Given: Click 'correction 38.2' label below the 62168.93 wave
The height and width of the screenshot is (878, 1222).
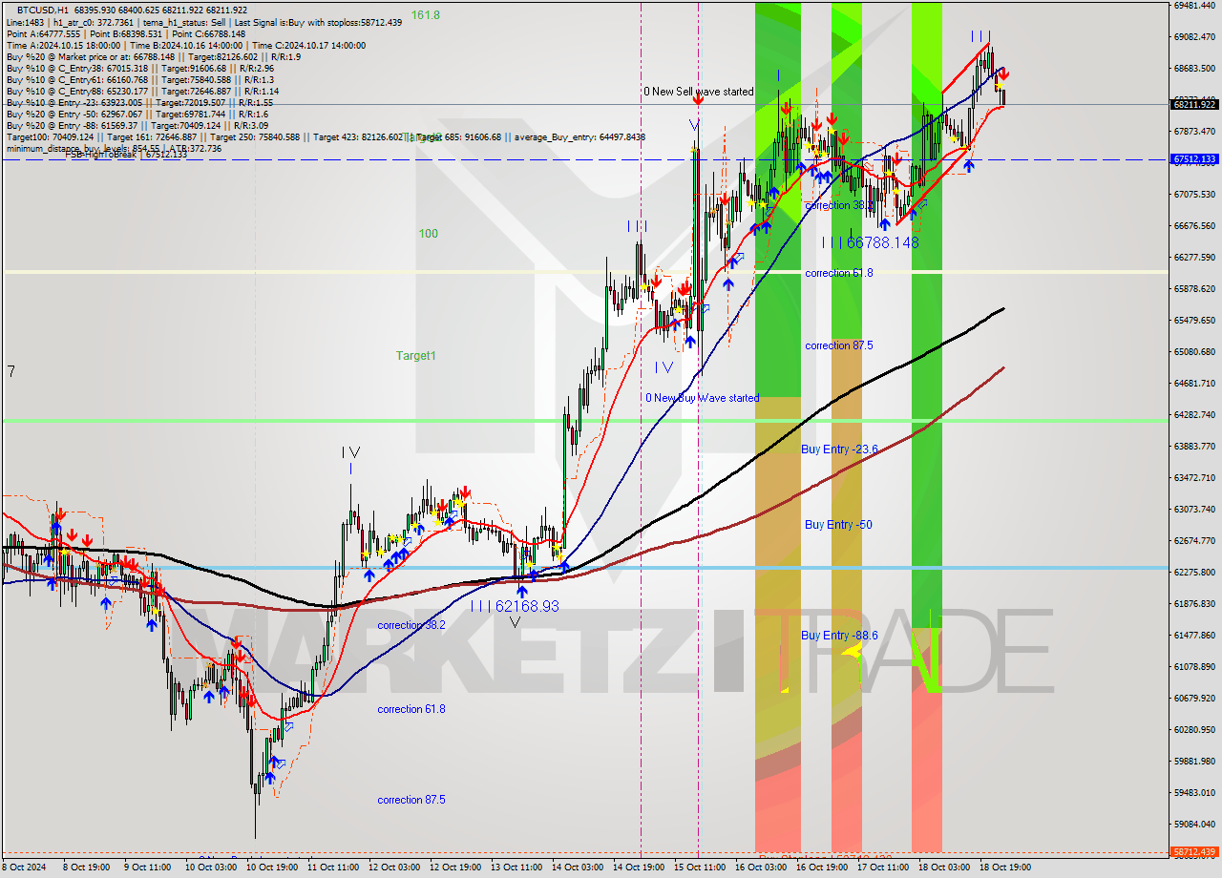Looking at the screenshot, I should [x=411, y=625].
